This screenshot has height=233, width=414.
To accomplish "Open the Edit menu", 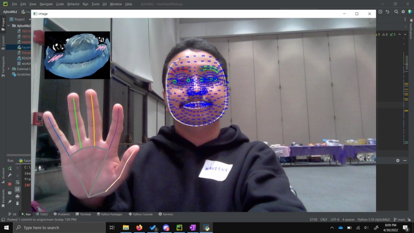I will point(23,4).
